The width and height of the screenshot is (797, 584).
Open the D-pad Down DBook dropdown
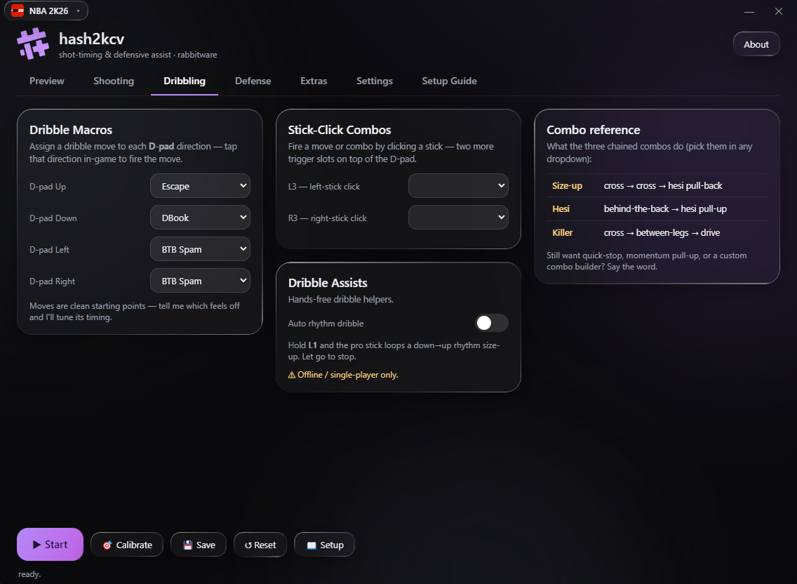tap(200, 218)
